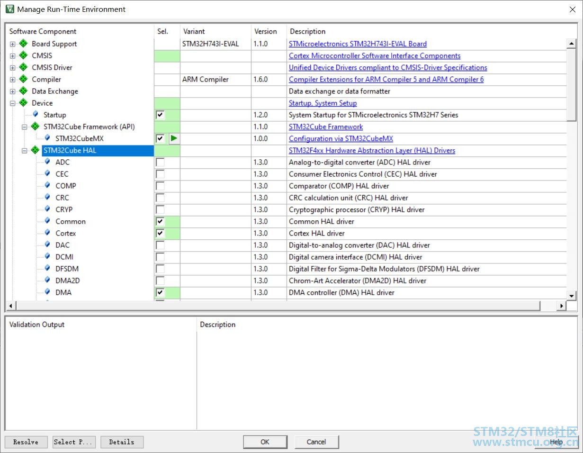Click the STM32Cube Framework (API) diamond icon
Screen dimensions: 583x453
35,127
